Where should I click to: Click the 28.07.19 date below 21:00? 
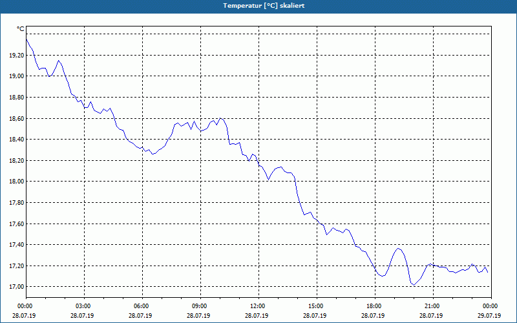[x=431, y=316]
